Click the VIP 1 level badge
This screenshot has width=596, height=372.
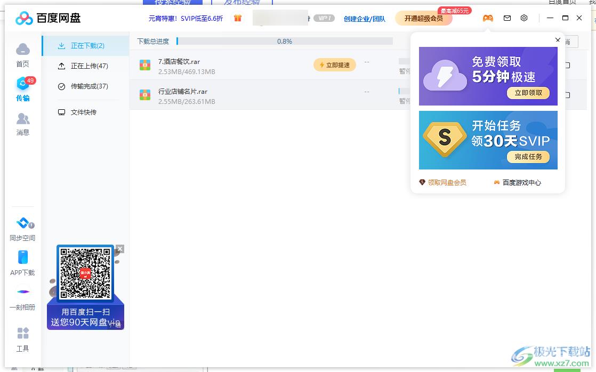pos(324,18)
